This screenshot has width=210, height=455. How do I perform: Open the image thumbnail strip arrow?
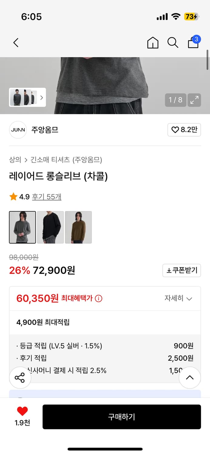click(42, 98)
